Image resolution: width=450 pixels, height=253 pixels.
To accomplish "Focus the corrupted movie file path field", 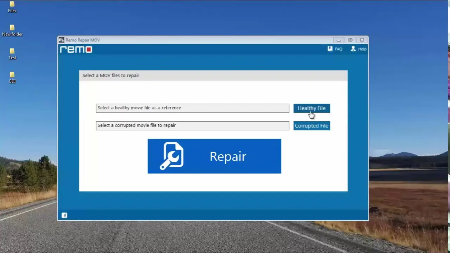I will click(193, 126).
